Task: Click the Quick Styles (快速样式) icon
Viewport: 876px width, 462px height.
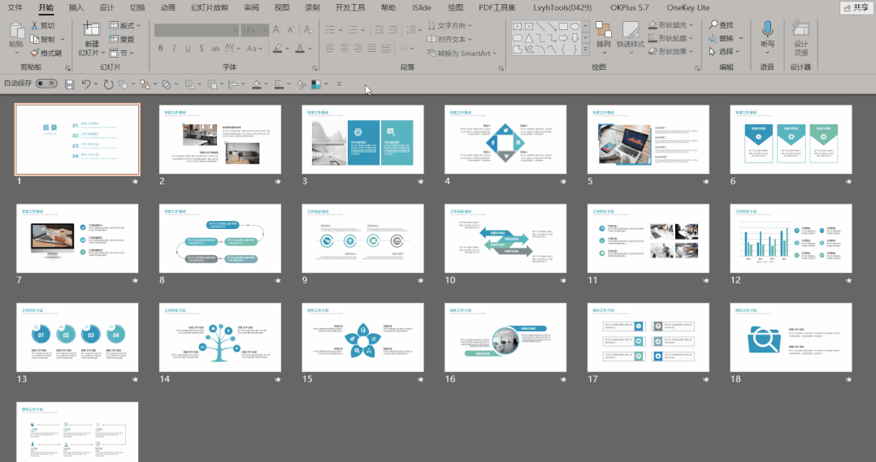Action: coord(631,29)
